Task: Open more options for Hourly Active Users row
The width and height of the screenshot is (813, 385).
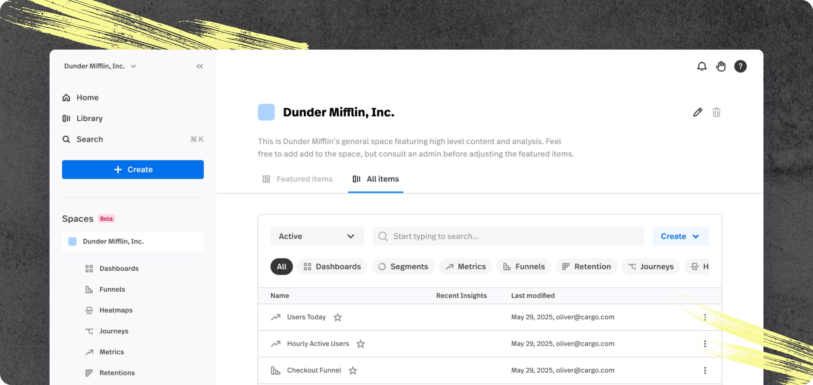Action: [705, 344]
